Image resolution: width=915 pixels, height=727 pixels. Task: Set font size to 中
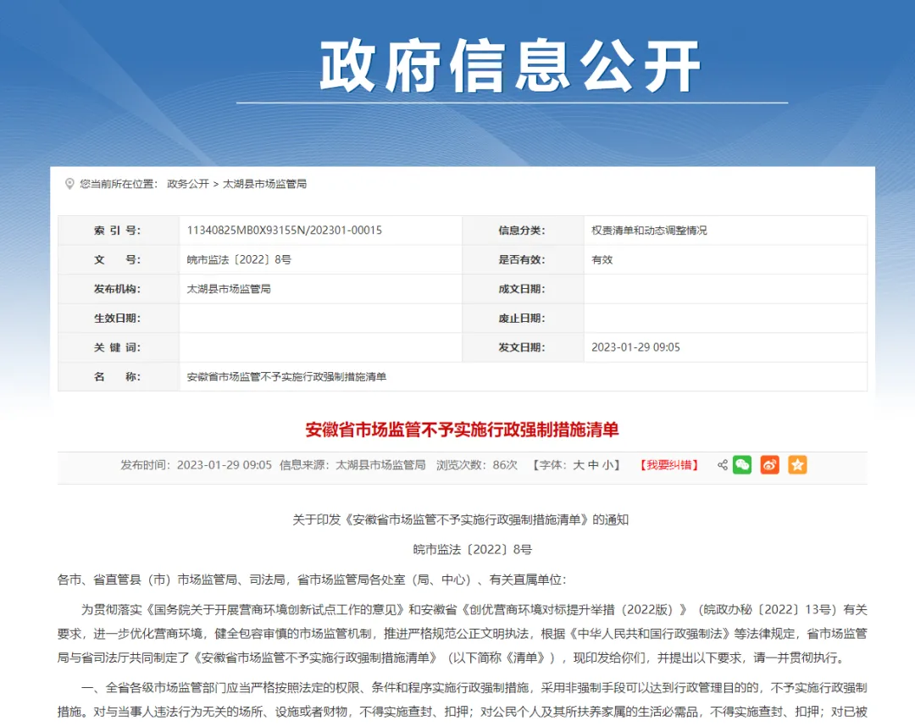593,465
